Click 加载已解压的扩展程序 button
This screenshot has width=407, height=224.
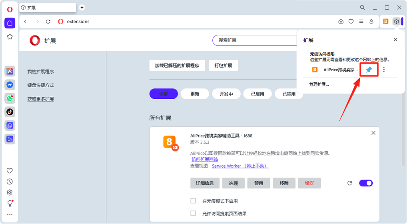tap(177, 66)
